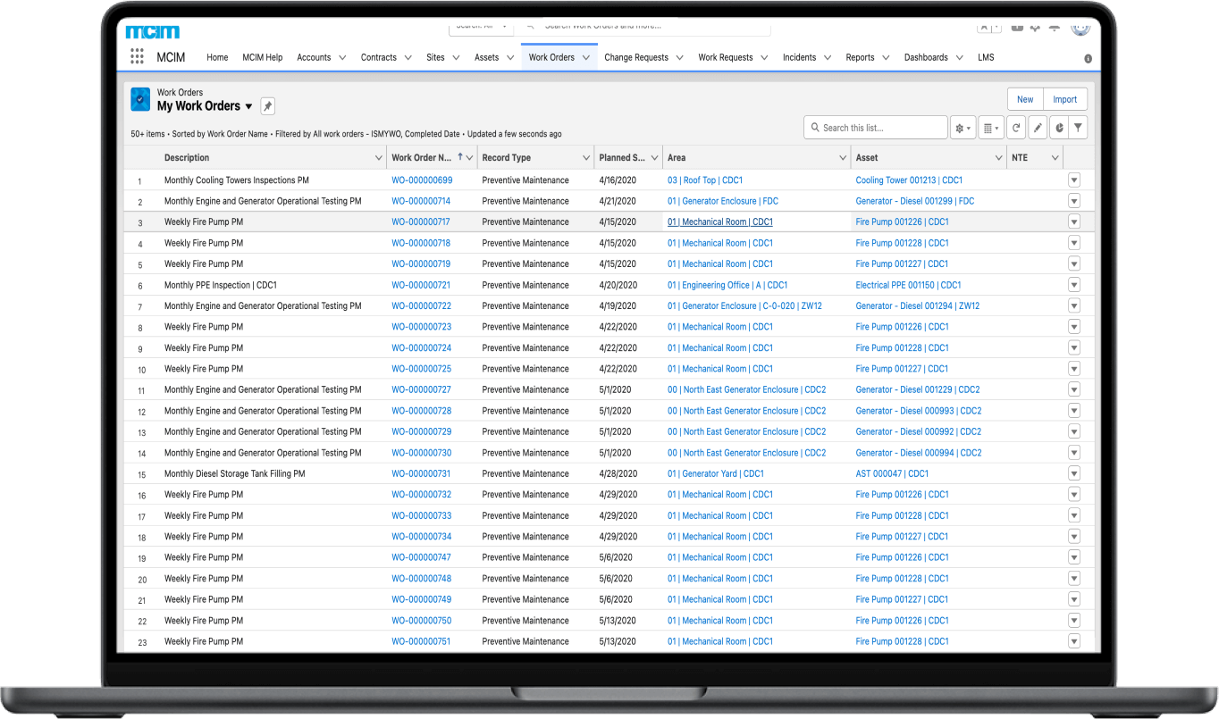Screen dimensions: 1219x719
Task: Open area 03 | Roof Top | CDC1
Action: (x=705, y=180)
